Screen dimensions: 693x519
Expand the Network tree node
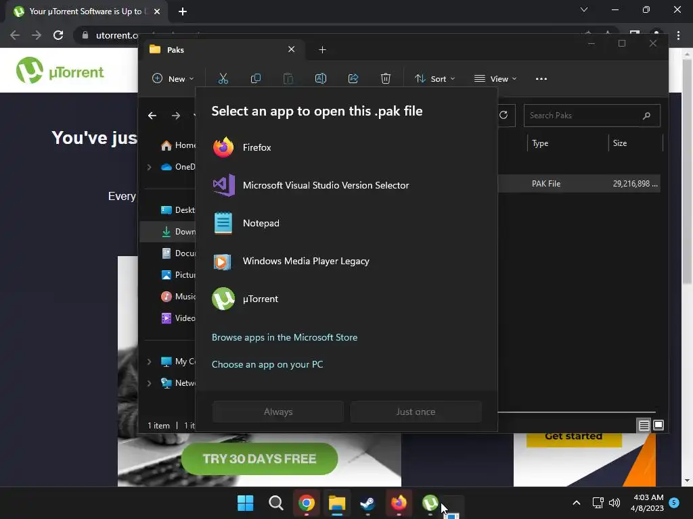(x=150, y=383)
